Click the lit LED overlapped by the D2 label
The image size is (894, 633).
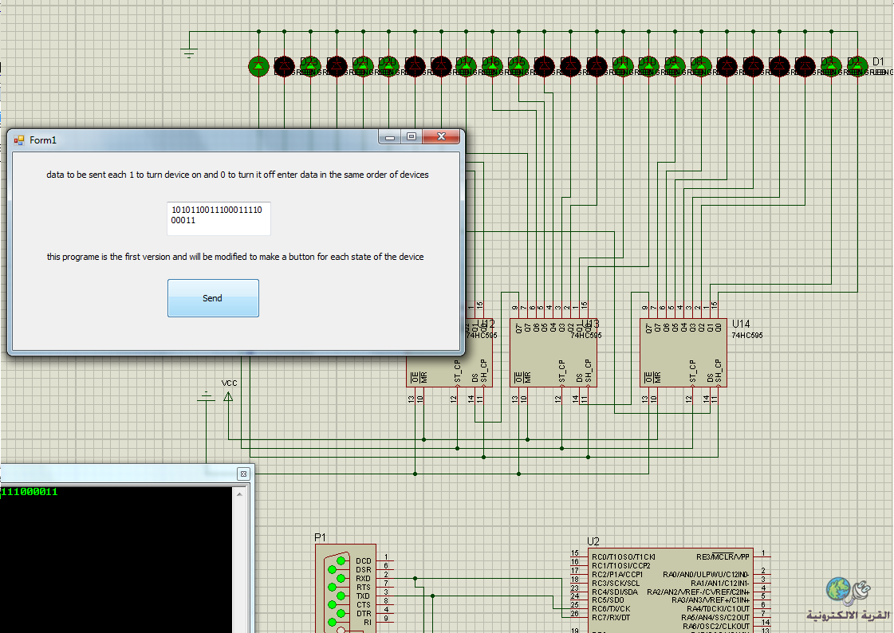[x=857, y=66]
